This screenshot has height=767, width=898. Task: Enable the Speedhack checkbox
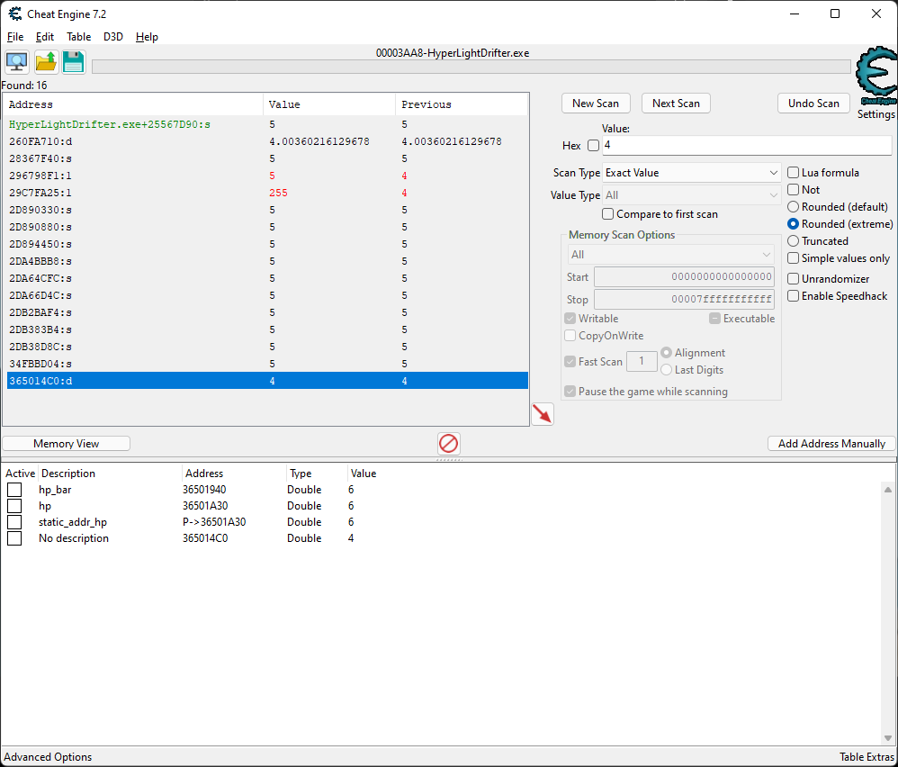coord(794,296)
